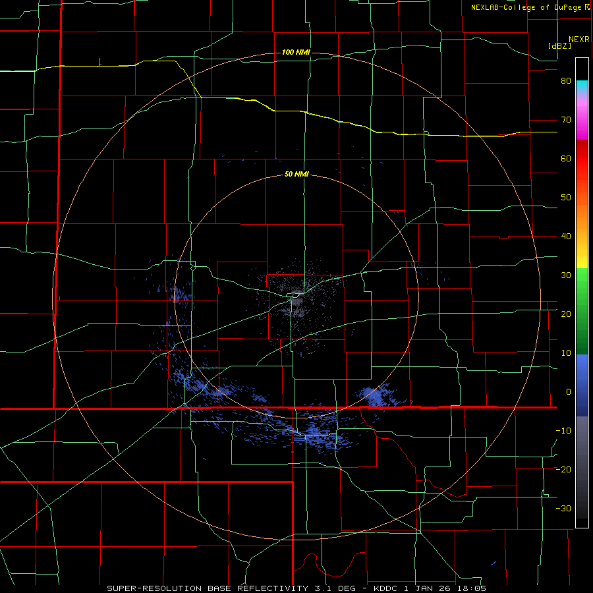Click the NEXR legend title
593x593 pixels.
(579, 40)
